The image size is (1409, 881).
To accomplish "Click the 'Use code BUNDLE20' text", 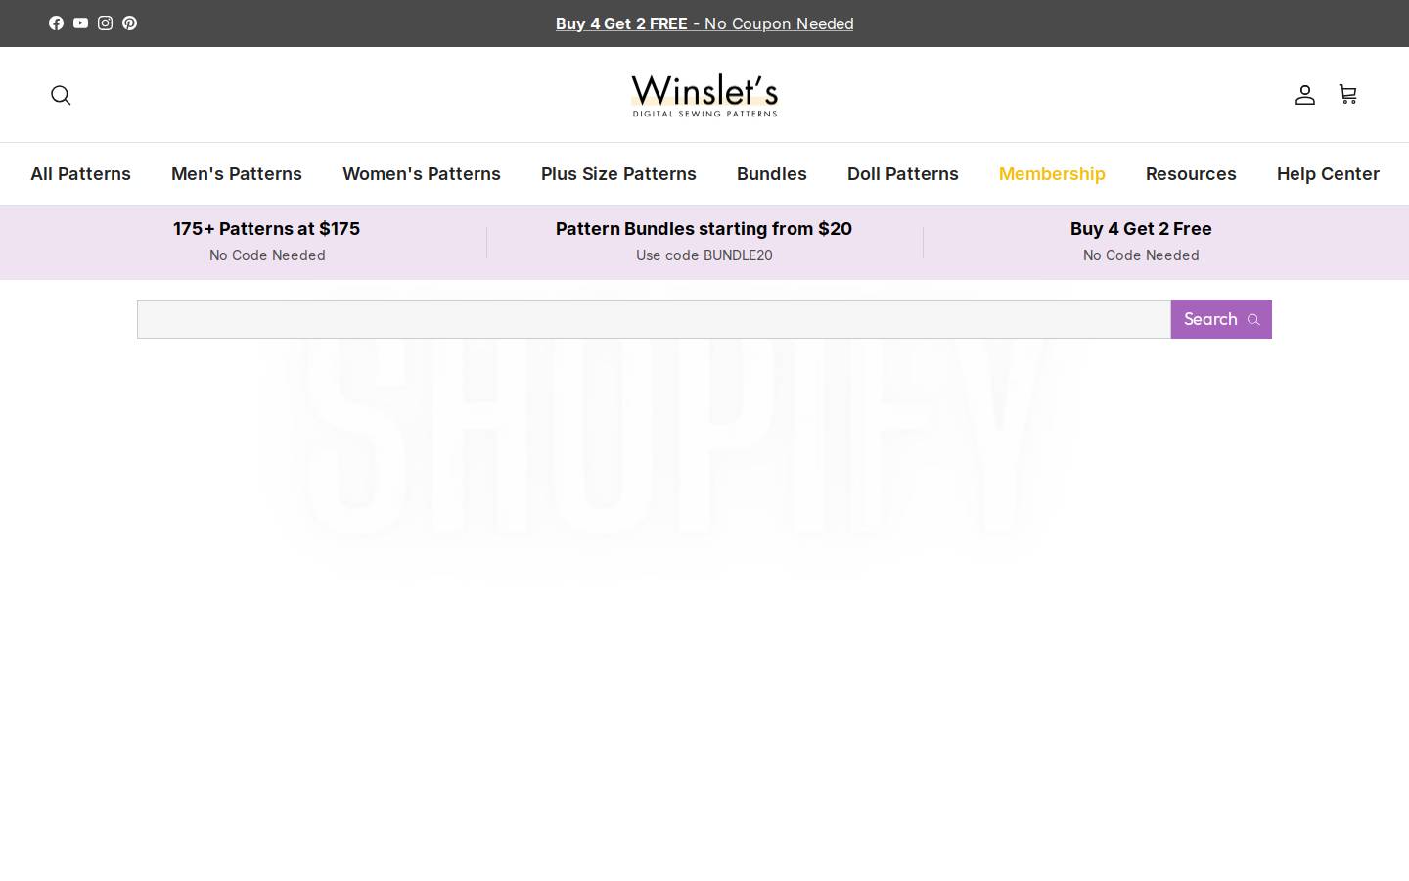I will point(704,255).
